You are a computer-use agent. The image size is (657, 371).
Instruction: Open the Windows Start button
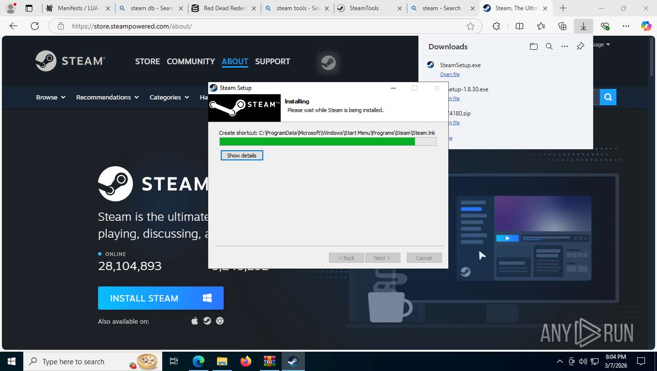click(11, 361)
